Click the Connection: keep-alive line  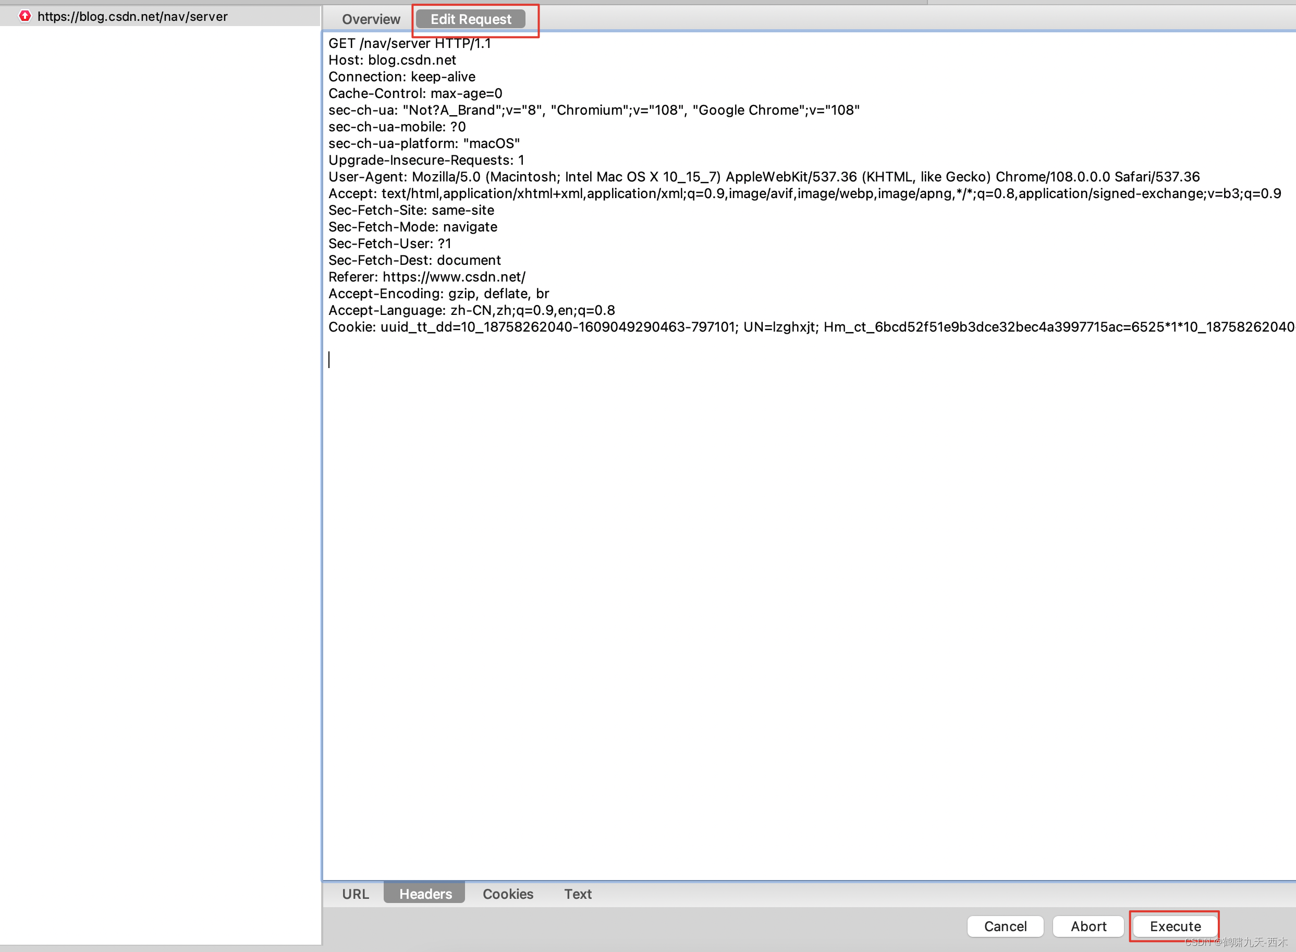click(401, 77)
